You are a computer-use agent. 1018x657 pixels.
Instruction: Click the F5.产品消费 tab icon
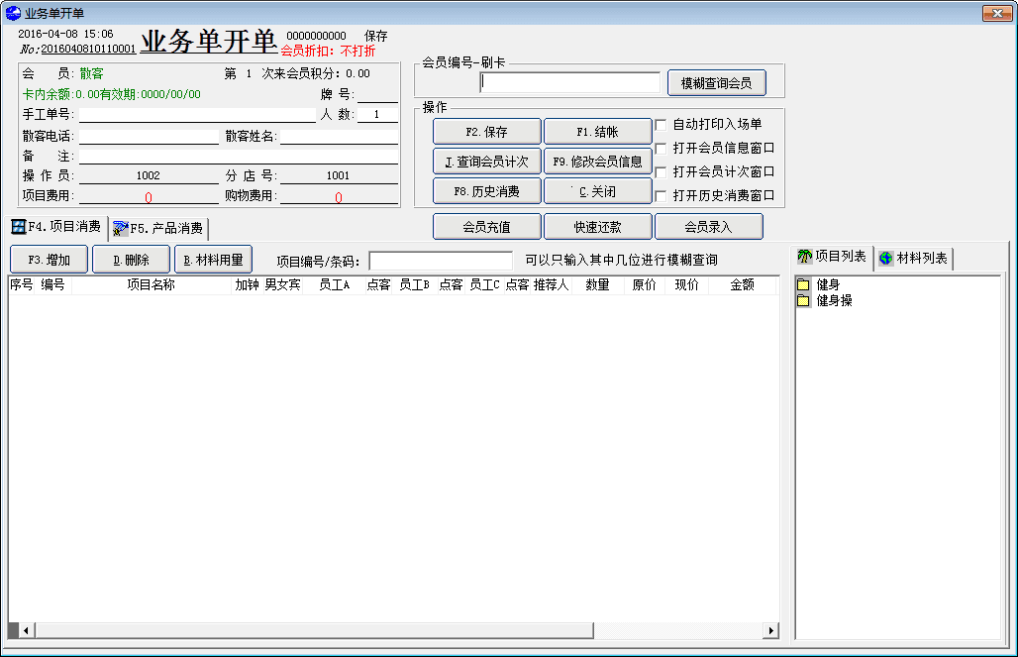tap(121, 229)
